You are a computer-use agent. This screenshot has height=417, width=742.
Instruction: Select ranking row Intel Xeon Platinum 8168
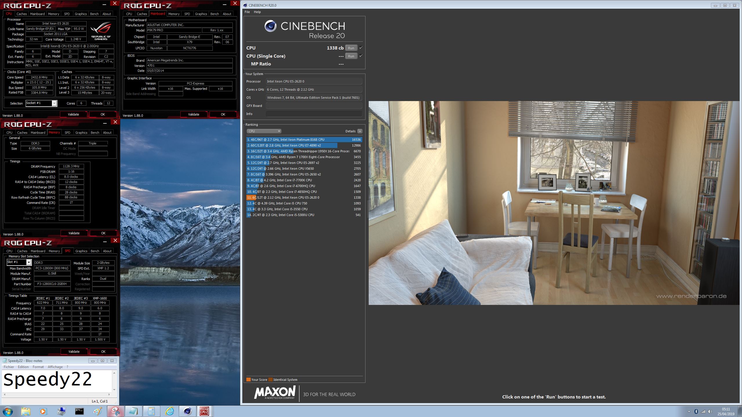304,140
